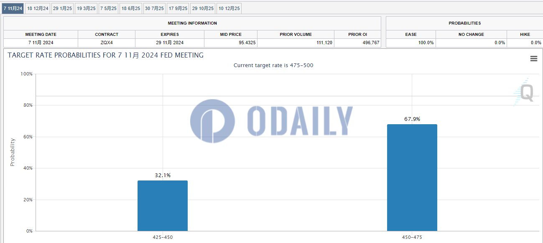This screenshot has height=243, width=543.
Task: Click the 425-450 probability bar
Action: 163,205
